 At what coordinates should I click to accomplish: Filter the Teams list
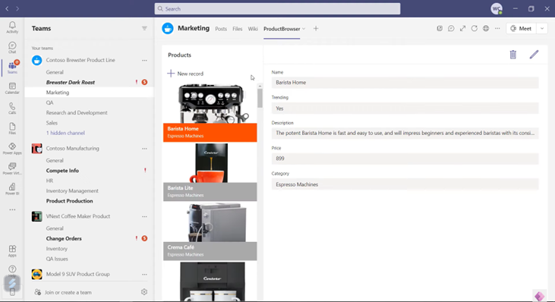(x=144, y=28)
